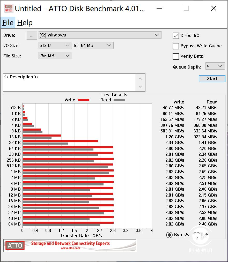Expand the 256 MB File Size dropdown
The height and width of the screenshot is (262, 228).
click(55, 56)
